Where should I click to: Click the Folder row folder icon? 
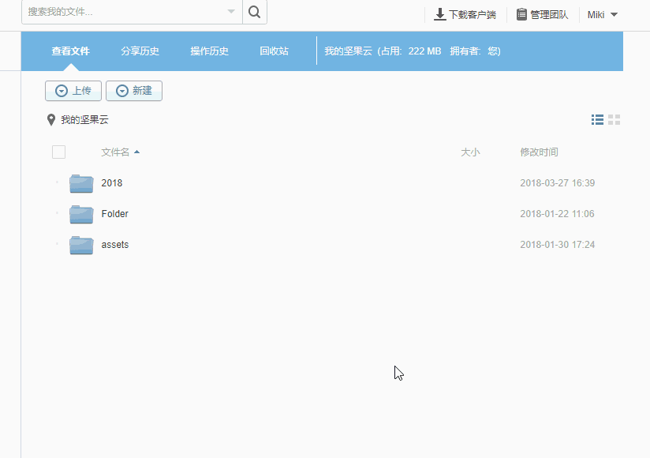81,214
